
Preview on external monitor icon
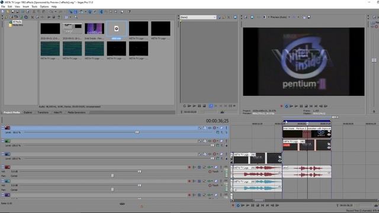coord(252,17)
